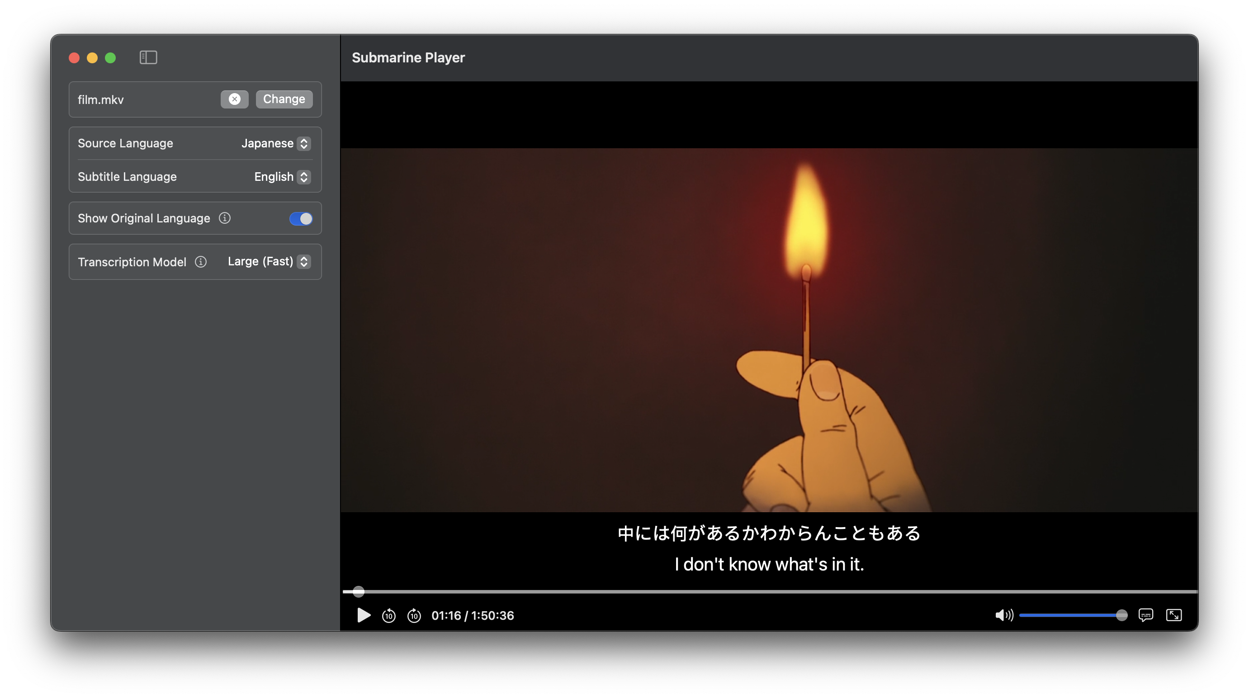The width and height of the screenshot is (1249, 698).
Task: Click the elapsed time display 01:16
Action: click(445, 616)
